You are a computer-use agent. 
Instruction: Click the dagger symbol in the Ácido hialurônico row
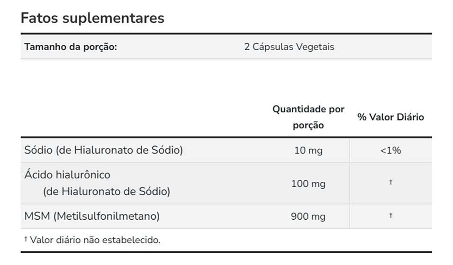click(x=390, y=182)
